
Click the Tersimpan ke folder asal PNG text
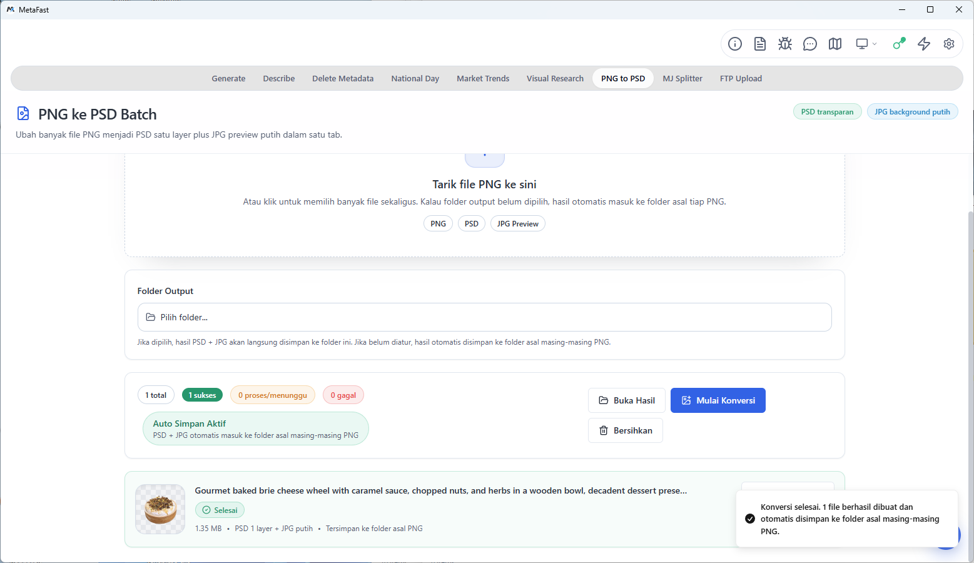[x=374, y=529]
